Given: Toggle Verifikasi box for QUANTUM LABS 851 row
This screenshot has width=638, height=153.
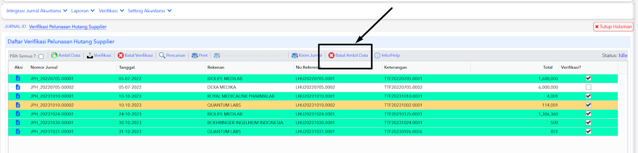Looking at the screenshot, I should (589, 131).
